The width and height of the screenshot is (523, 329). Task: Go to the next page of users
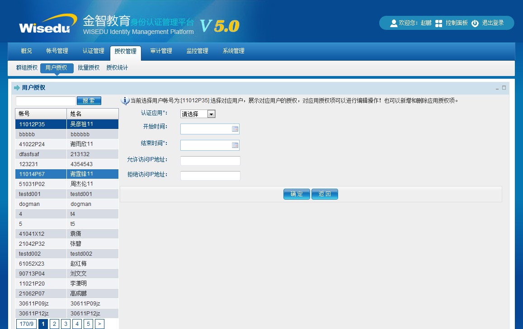click(99, 324)
